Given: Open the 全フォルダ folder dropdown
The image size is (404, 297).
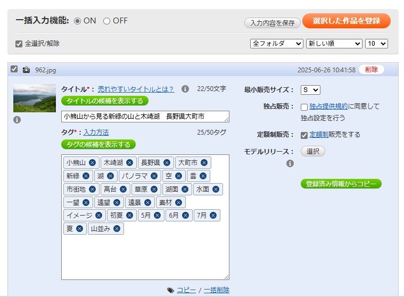Looking at the screenshot, I should 276,44.
